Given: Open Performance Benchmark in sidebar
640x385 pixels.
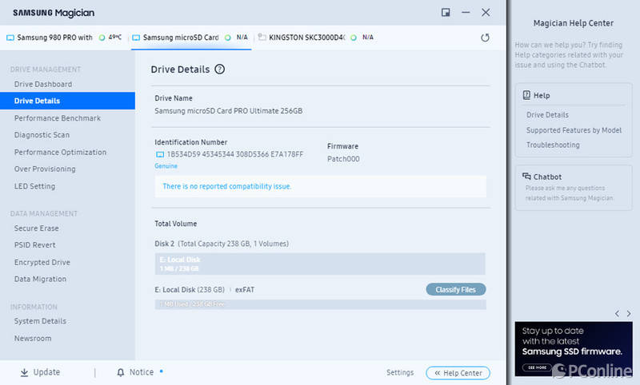Looking at the screenshot, I should coord(58,118).
